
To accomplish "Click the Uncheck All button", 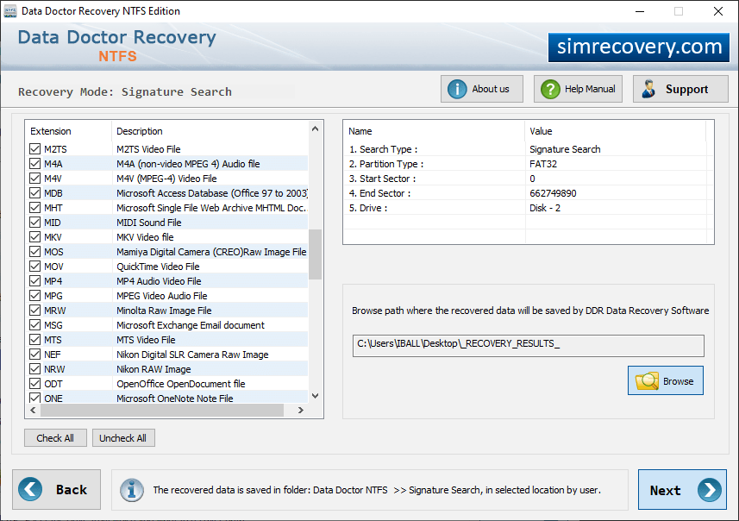I will [123, 438].
